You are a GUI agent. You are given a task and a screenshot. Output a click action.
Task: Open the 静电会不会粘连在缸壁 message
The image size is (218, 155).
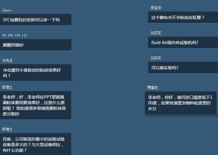coord(182,17)
